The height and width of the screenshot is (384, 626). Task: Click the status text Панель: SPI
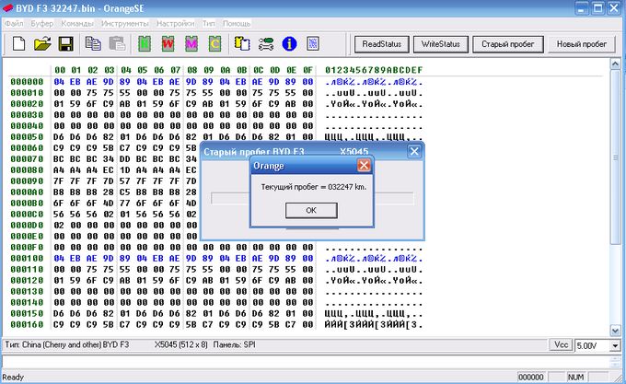coord(234,344)
